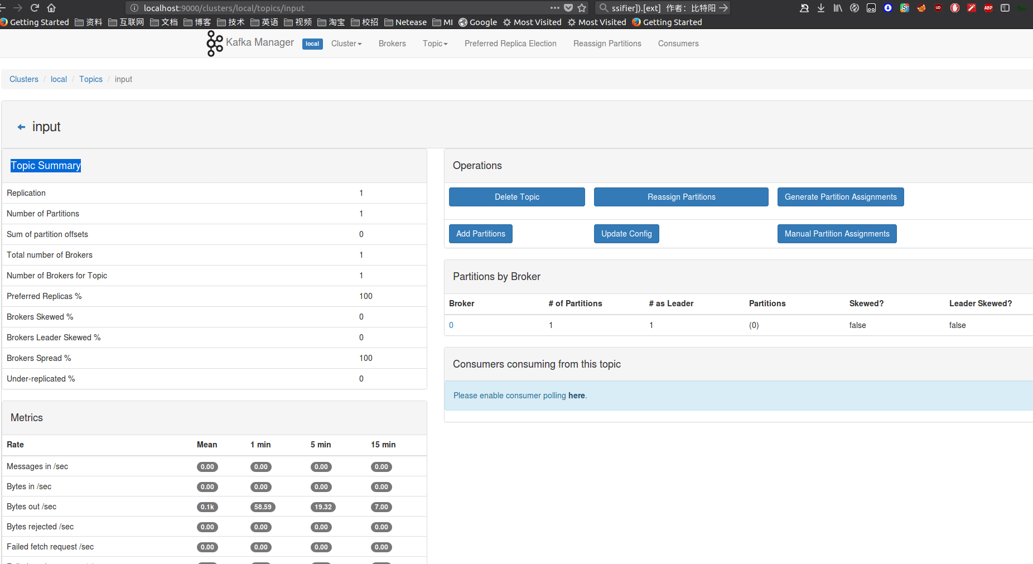This screenshot has width=1033, height=564.
Task: Open Reassign Partitions in the navbar
Action: 607,44
